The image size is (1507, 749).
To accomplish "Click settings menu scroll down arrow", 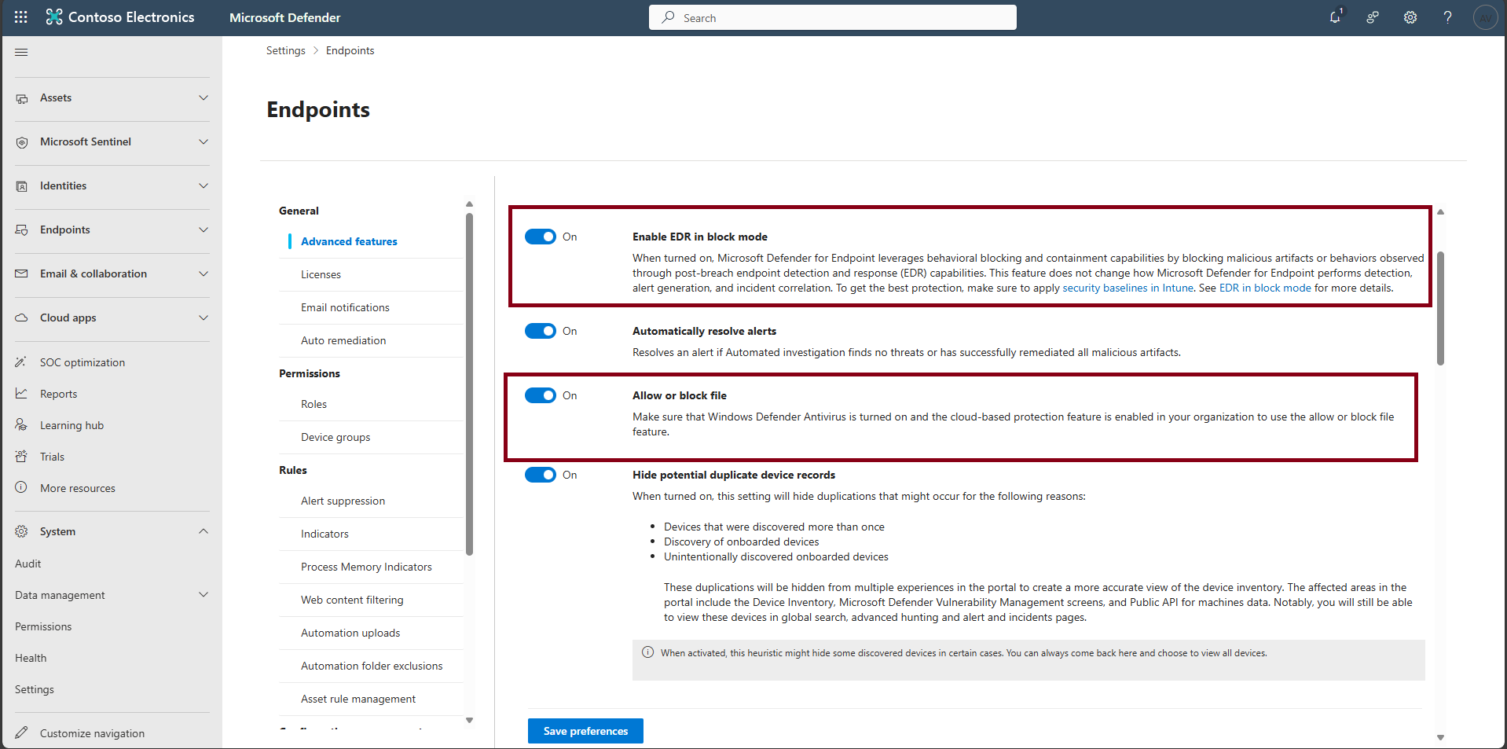I will (469, 720).
